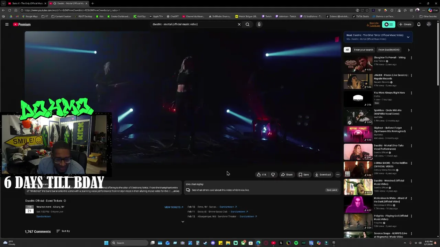This screenshot has height=247, width=440.
Task: Open options for Lorna Shore video
Action: pyautogui.click(x=411, y=163)
